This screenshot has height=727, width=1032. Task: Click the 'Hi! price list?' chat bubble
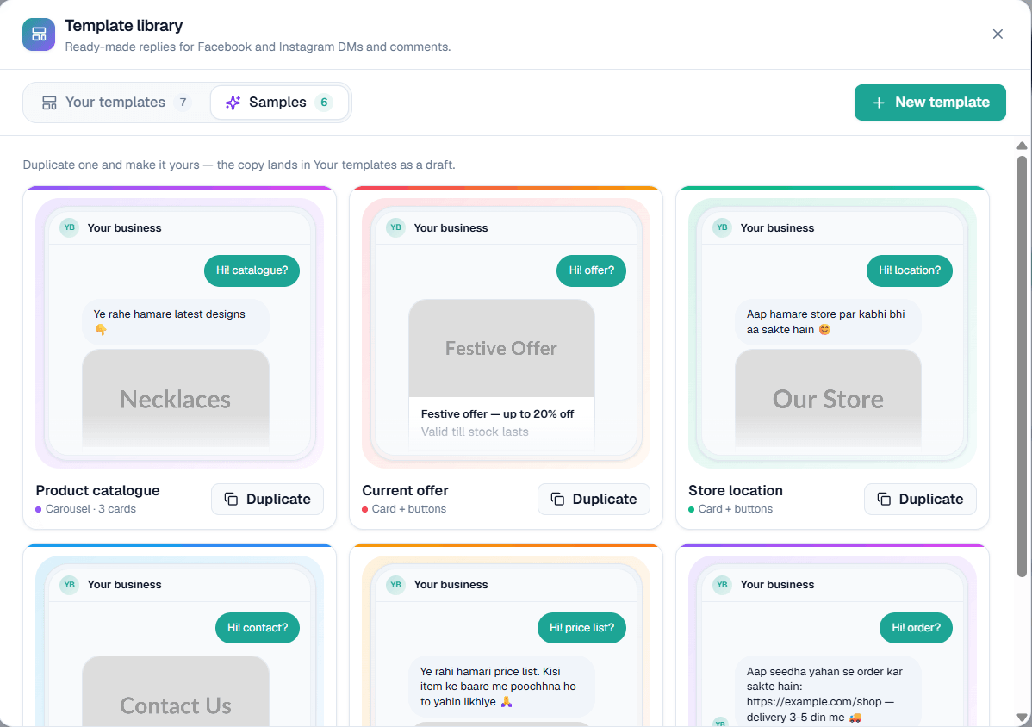point(581,628)
